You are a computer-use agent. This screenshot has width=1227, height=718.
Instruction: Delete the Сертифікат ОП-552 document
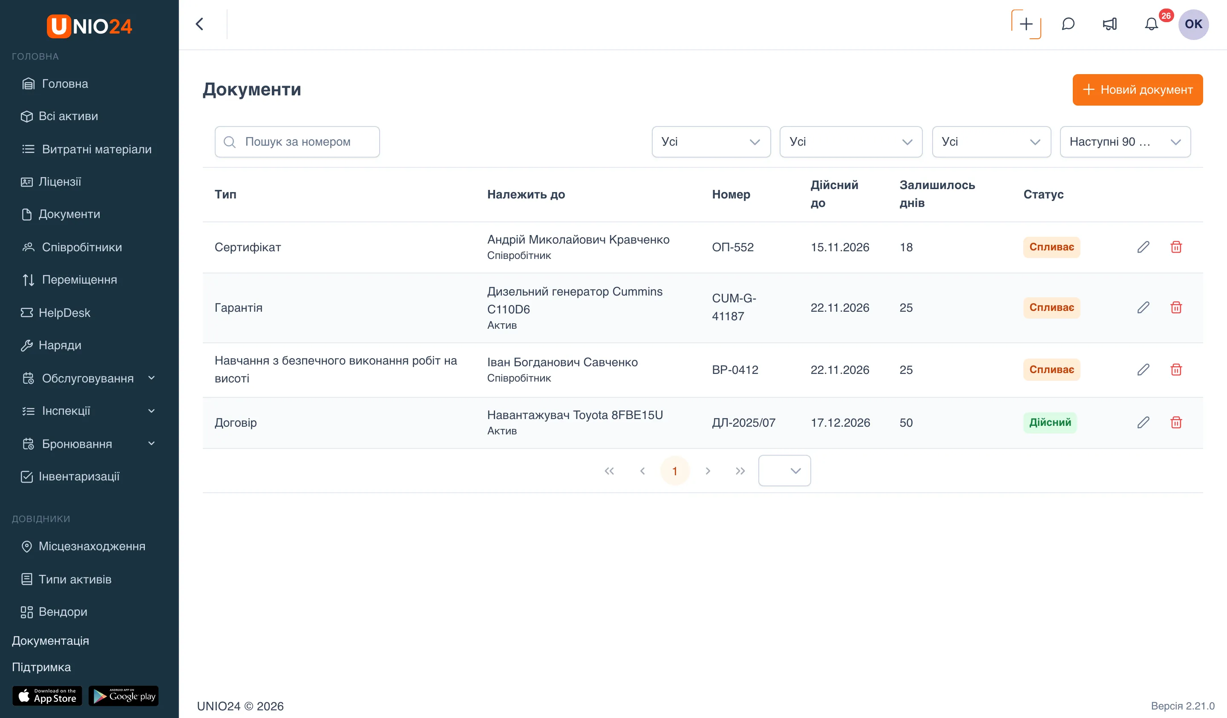tap(1176, 247)
